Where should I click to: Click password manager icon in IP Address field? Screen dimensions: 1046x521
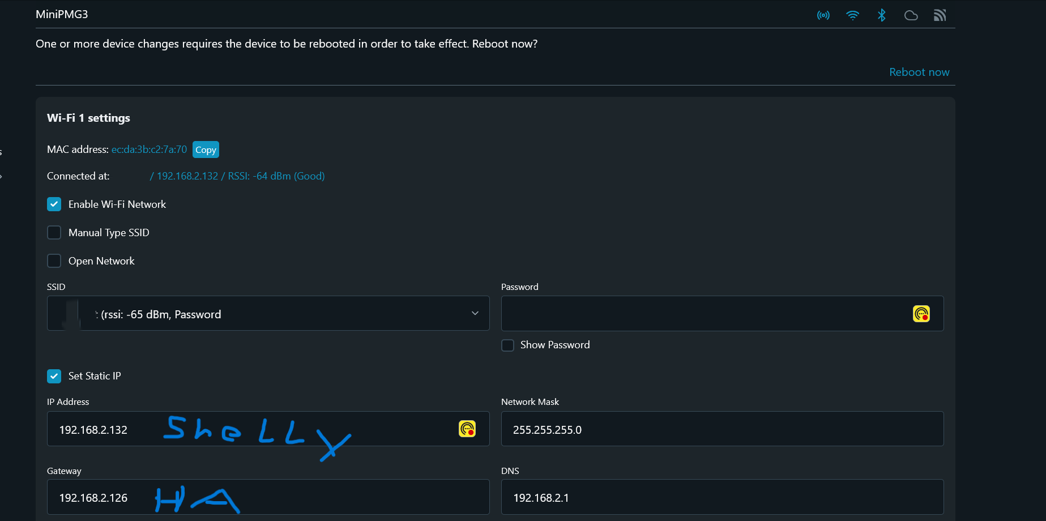click(467, 429)
